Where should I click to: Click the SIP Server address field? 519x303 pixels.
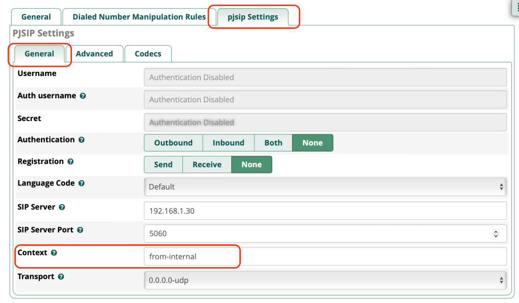(x=325, y=211)
